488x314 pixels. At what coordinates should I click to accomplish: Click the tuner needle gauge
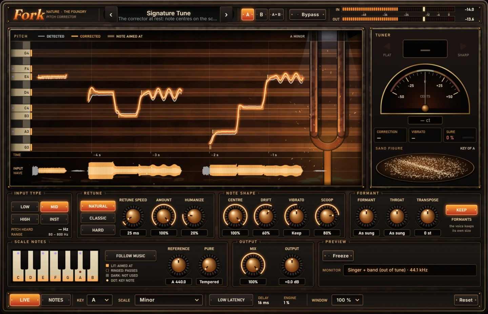(x=425, y=89)
